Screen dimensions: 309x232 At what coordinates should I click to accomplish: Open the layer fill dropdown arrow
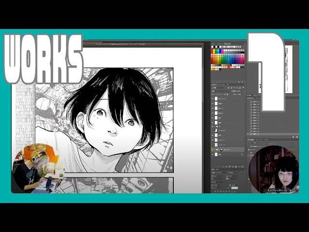(243, 94)
